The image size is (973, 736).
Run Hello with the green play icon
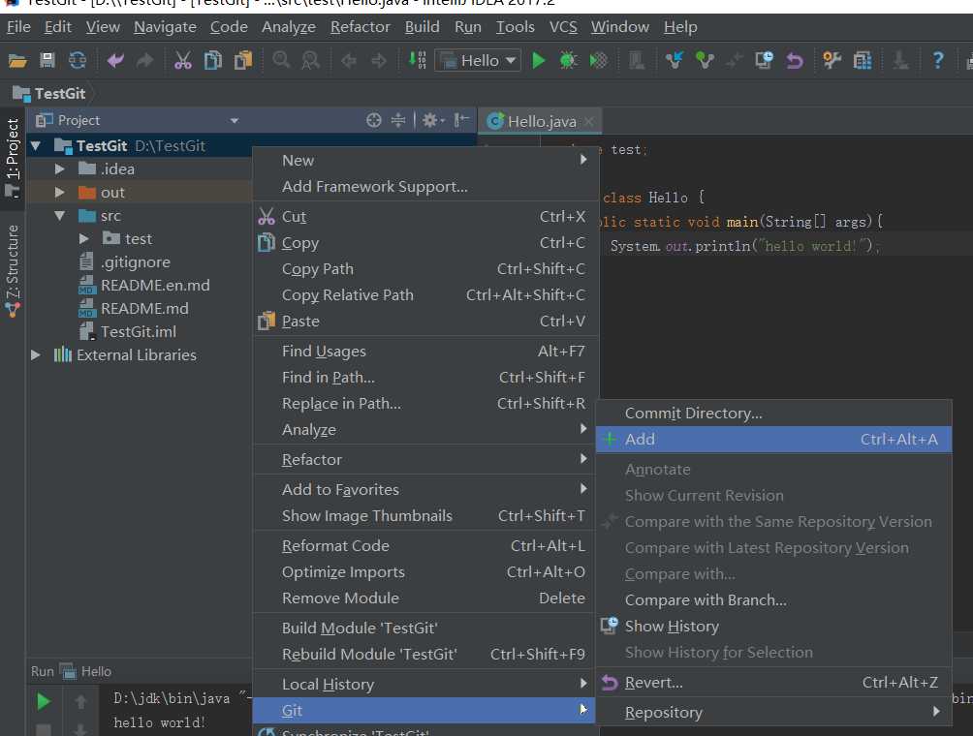tap(539, 60)
